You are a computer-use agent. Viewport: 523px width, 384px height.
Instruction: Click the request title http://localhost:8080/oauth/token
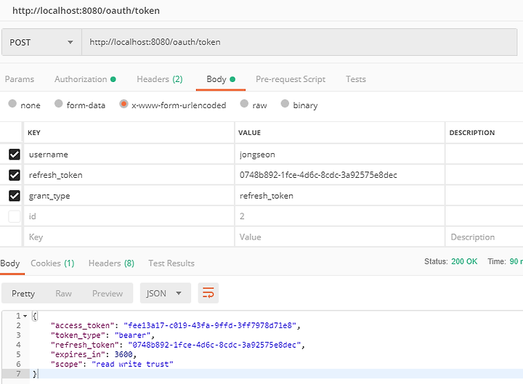(x=86, y=11)
